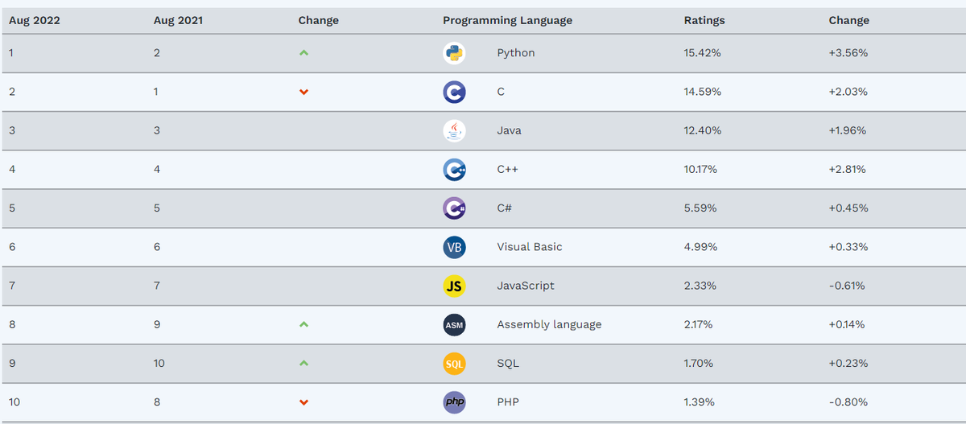This screenshot has width=966, height=424.
Task: Click the C++ logo icon
Action: point(454,169)
